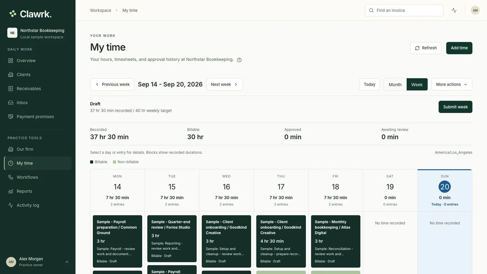The width and height of the screenshot is (487, 274).
Task: Click the My time breadcrumb
Action: tap(130, 10)
